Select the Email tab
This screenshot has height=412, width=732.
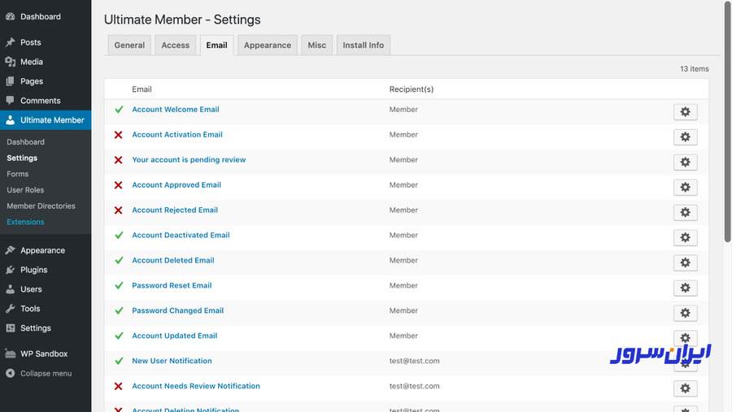point(216,46)
